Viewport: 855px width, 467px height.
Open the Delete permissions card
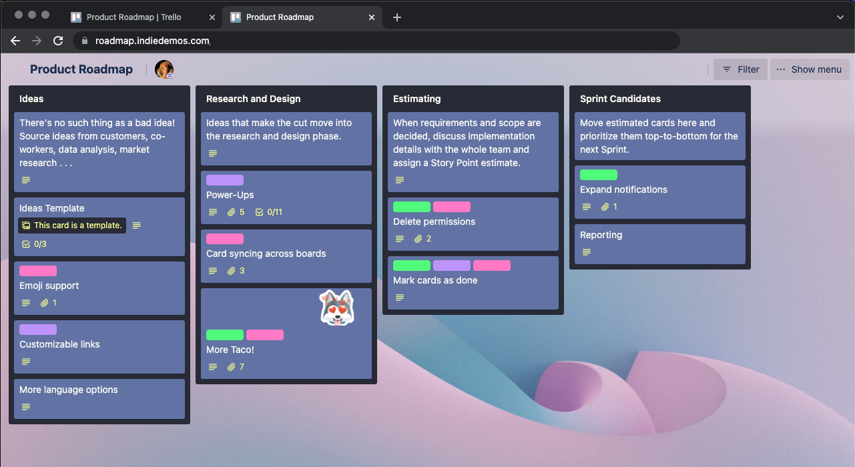point(473,224)
